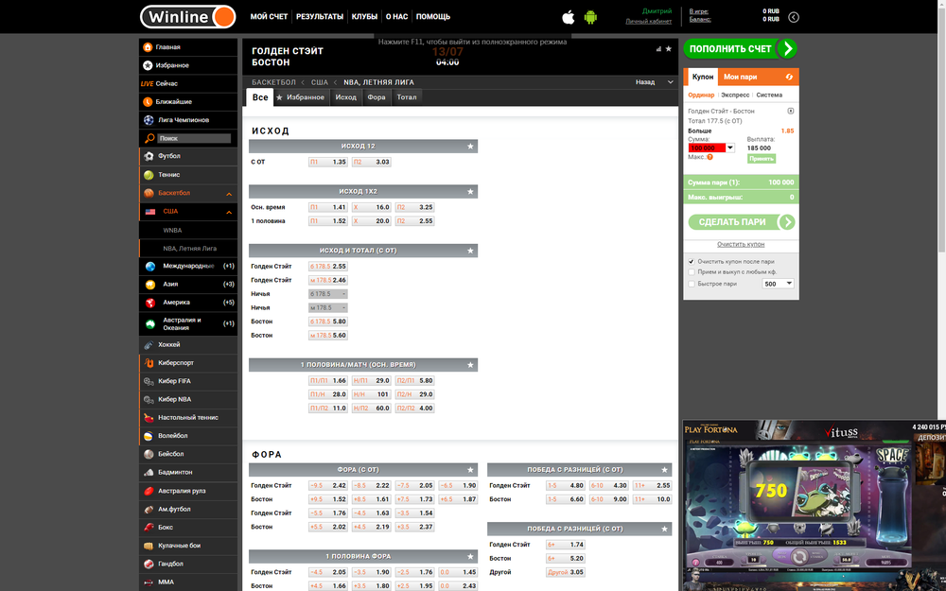Image resolution: width=946 pixels, height=591 pixels.
Task: Click the Winline logo
Action: point(187,17)
